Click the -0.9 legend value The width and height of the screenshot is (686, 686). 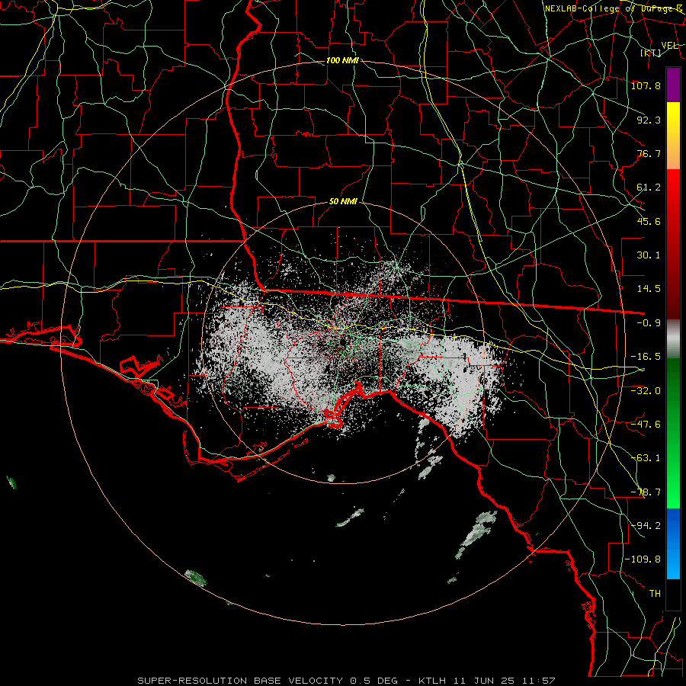coord(649,323)
